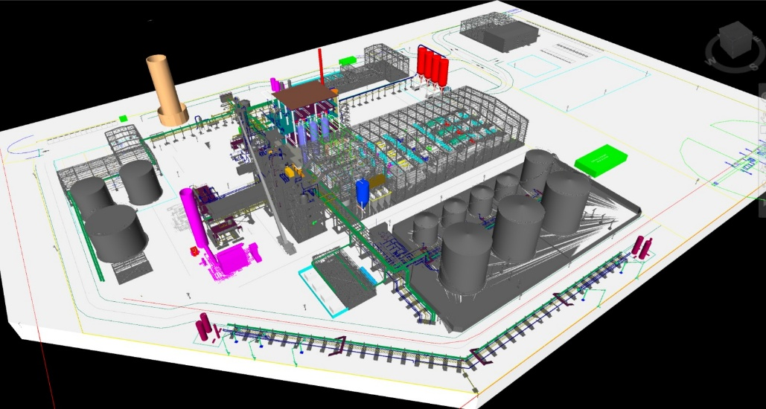Pick the front-left large grey tank
Image resolution: width=766 pixels, height=409 pixels.
[117, 233]
